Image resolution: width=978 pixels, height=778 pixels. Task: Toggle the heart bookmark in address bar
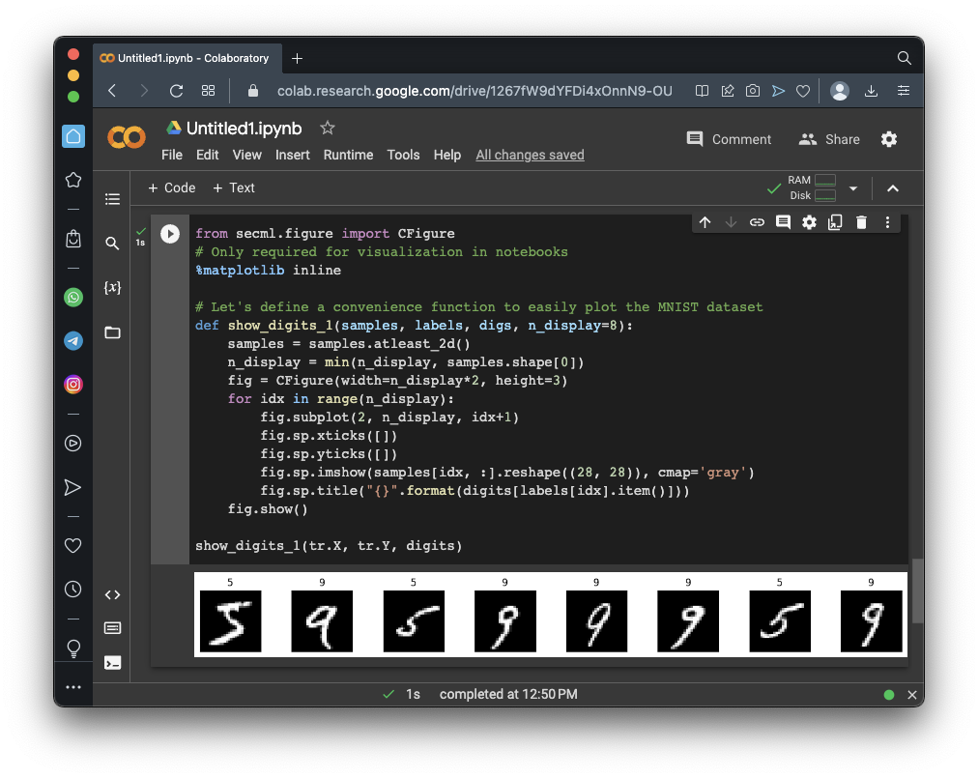click(802, 91)
